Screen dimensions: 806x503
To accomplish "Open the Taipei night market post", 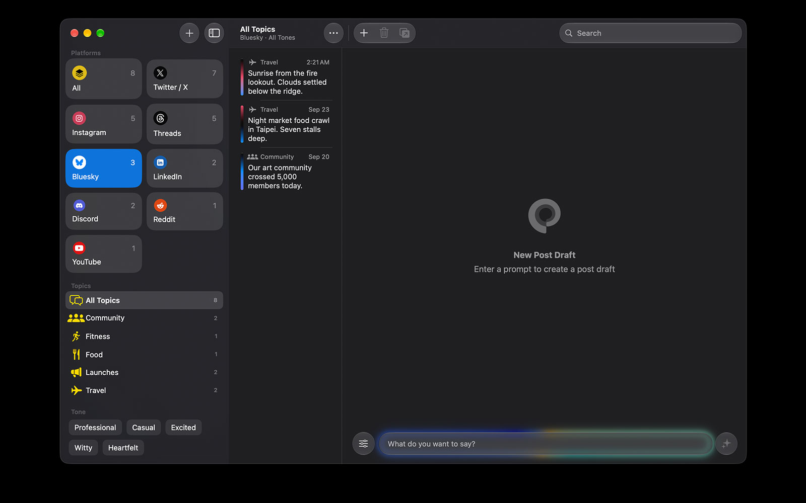I will [x=287, y=124].
